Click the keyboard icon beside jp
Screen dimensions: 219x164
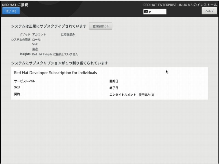(x=146, y=11)
